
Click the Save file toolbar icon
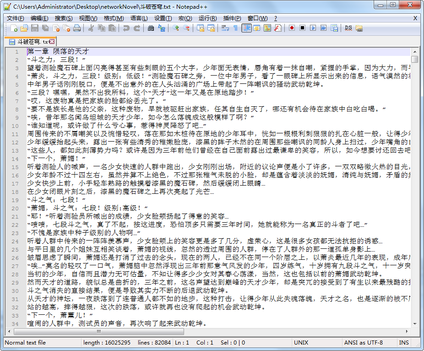(35, 28)
